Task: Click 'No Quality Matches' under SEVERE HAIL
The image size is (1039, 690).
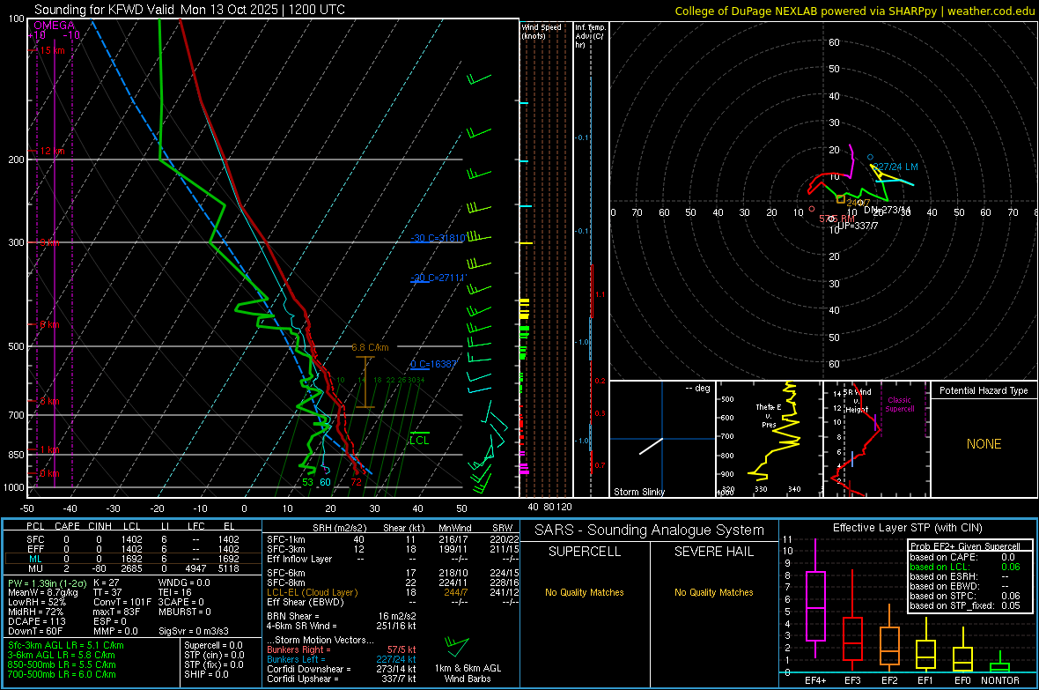Action: (x=713, y=592)
